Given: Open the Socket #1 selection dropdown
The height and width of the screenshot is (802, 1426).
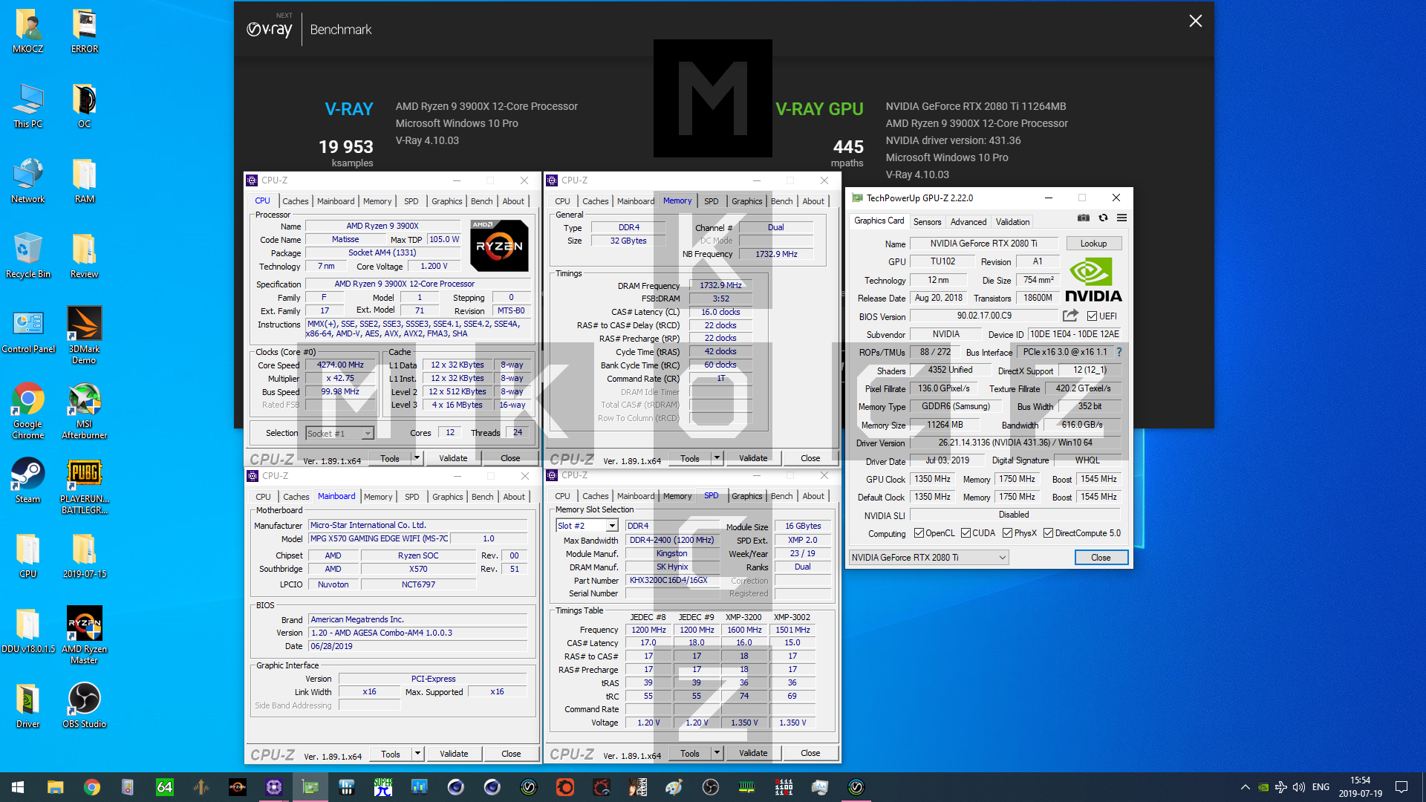Looking at the screenshot, I should click(x=339, y=434).
